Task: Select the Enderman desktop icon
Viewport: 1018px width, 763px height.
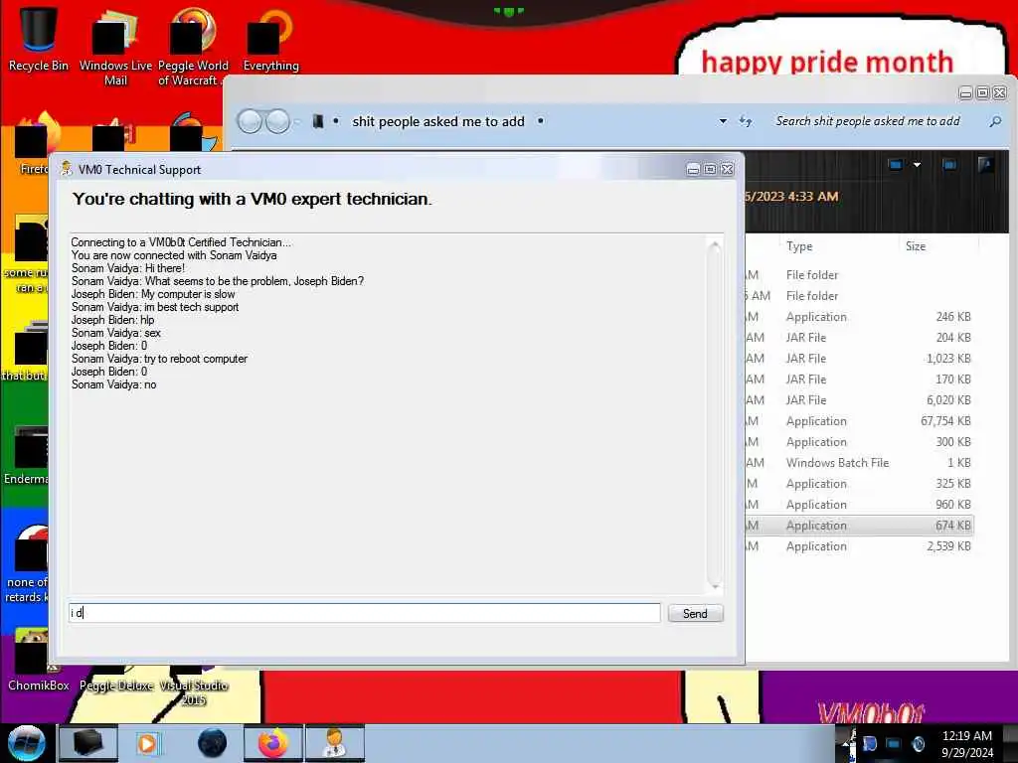Action: [x=26, y=454]
